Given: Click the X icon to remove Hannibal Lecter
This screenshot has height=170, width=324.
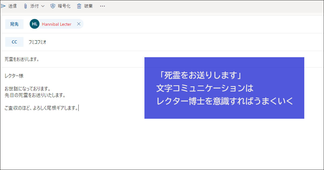Looking at the screenshot, I should tap(79, 24).
